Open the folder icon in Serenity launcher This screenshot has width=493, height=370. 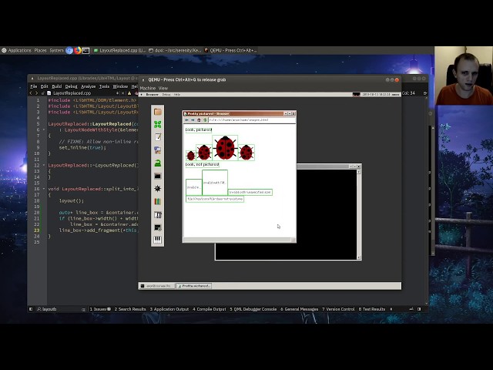157,112
